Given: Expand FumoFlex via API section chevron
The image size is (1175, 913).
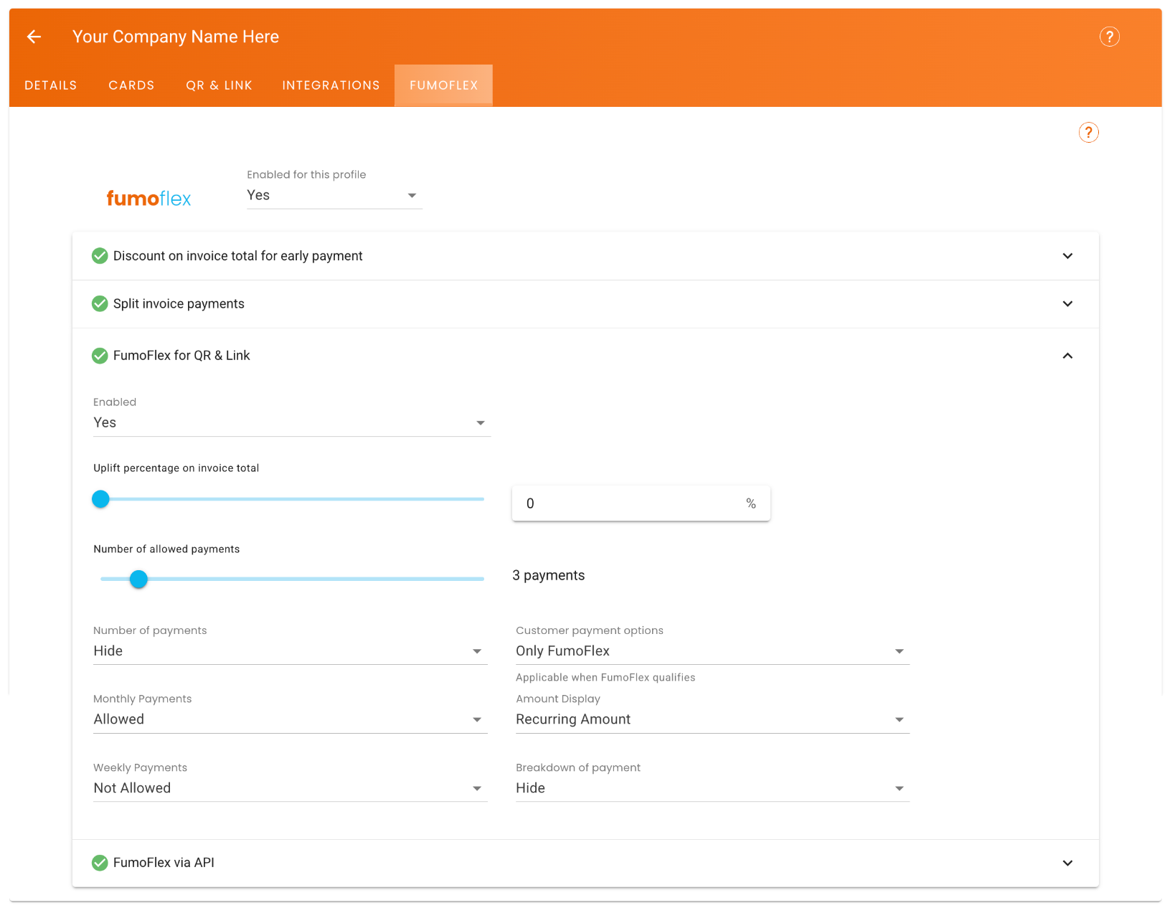Looking at the screenshot, I should click(x=1067, y=863).
